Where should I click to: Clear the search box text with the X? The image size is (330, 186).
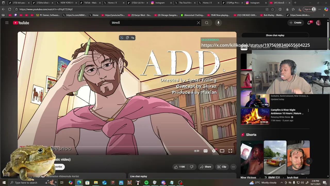coord(198,23)
